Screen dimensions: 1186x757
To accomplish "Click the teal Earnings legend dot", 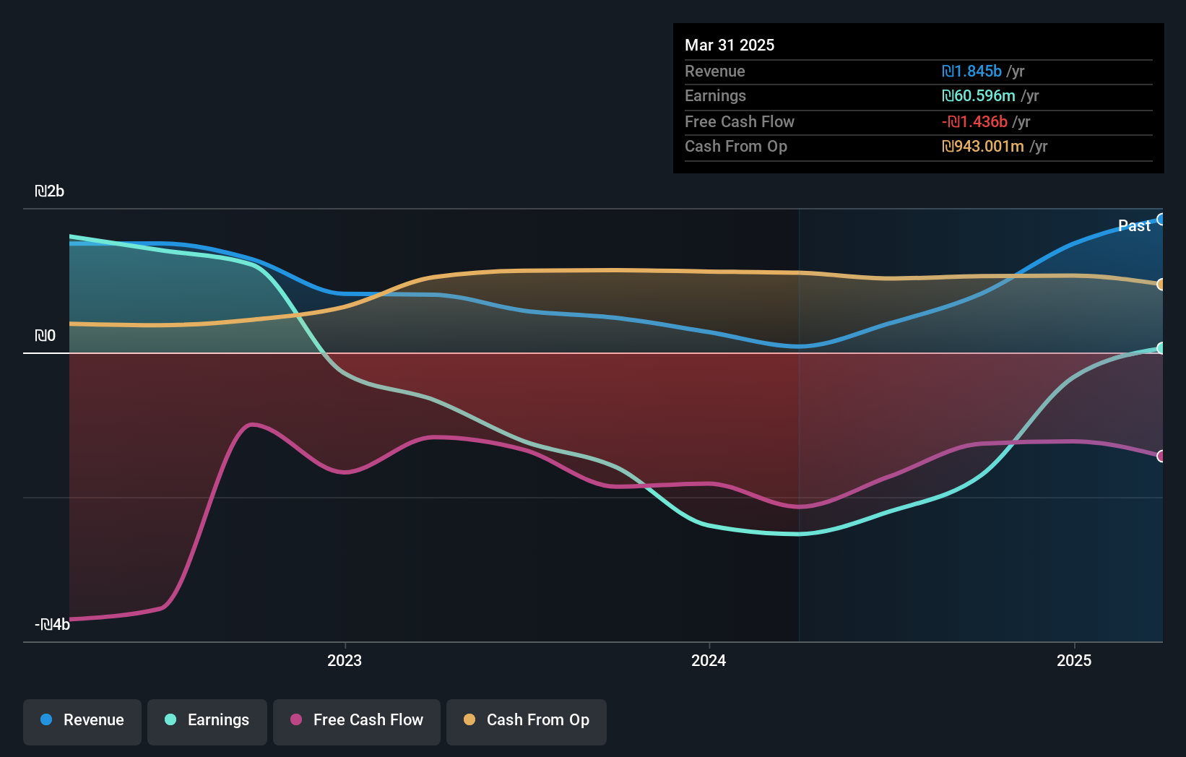I will click(x=170, y=719).
